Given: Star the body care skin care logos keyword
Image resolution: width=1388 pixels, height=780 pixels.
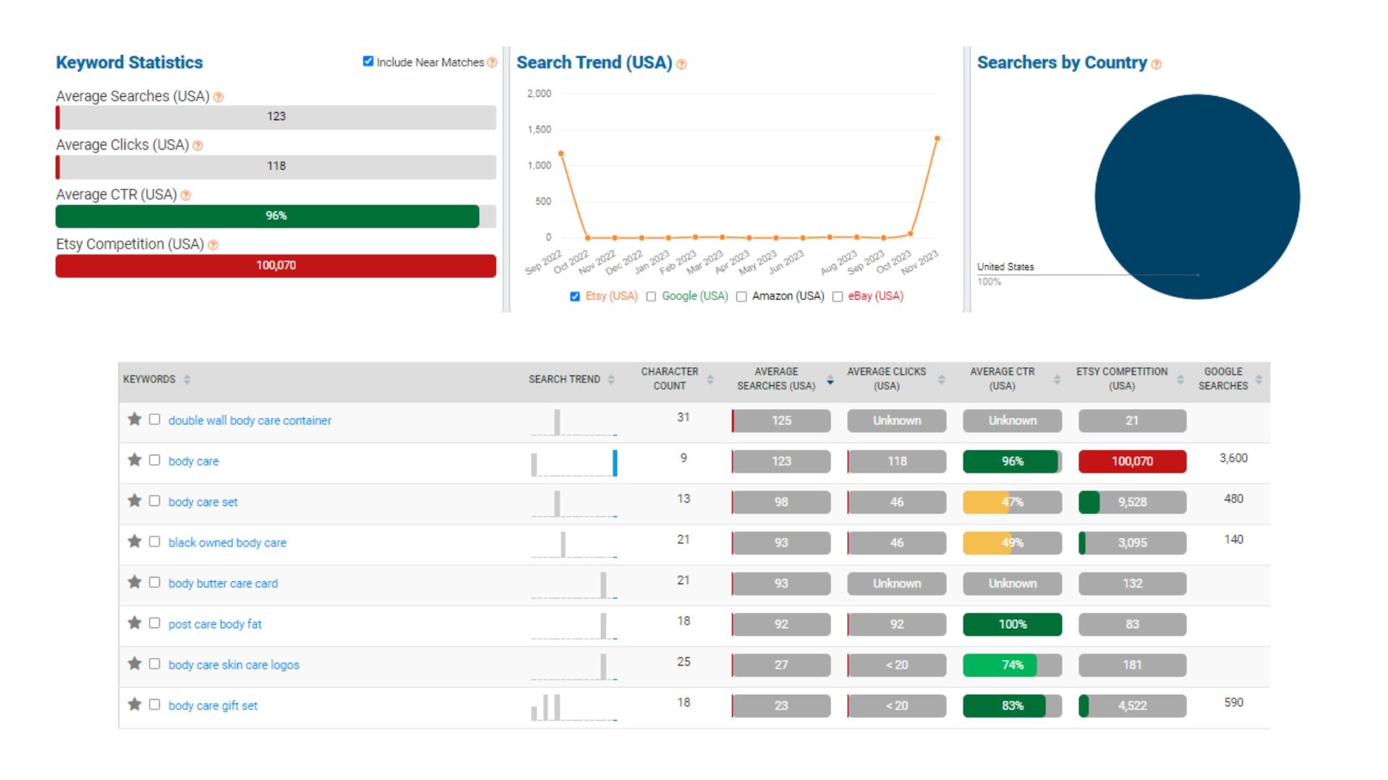Looking at the screenshot, I should pyautogui.click(x=135, y=664).
